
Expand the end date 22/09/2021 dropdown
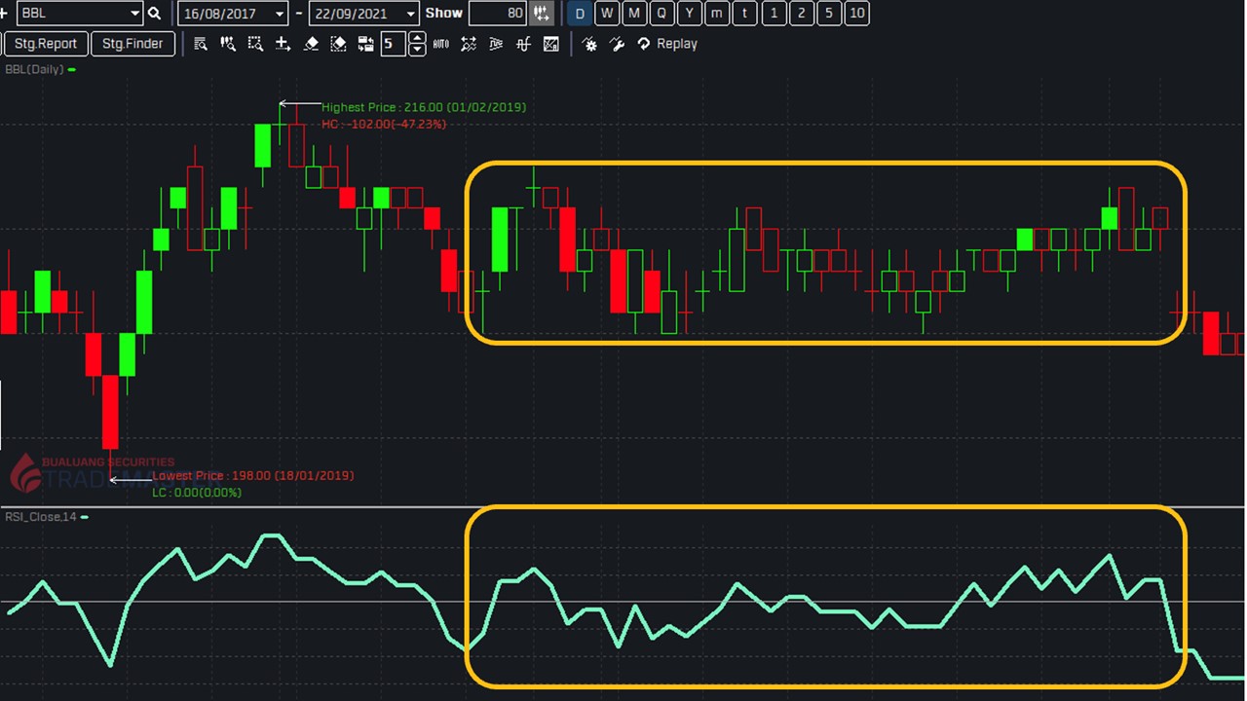pyautogui.click(x=410, y=14)
